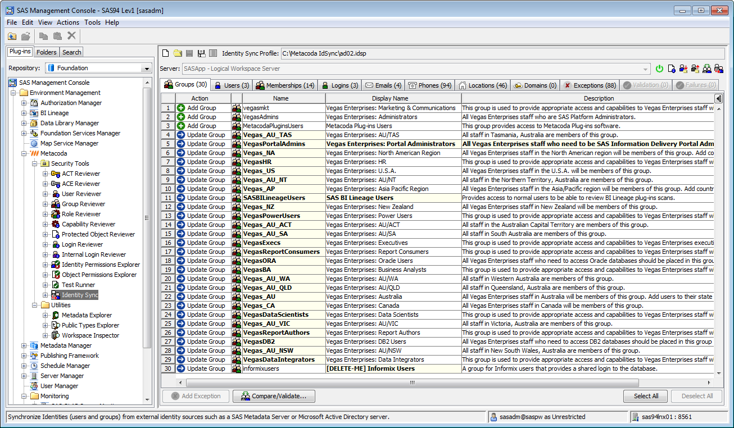734x428 pixels.
Task: Click the Delete X toolbar icon
Action: pyautogui.click(x=71, y=36)
